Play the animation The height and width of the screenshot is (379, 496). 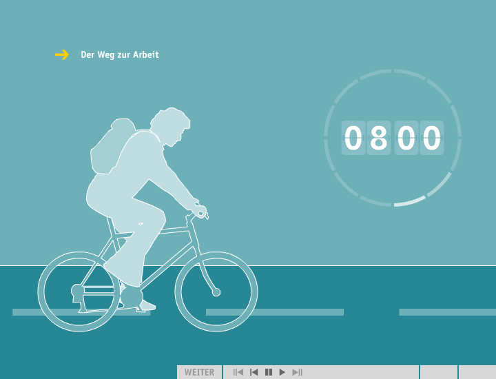coord(282,372)
